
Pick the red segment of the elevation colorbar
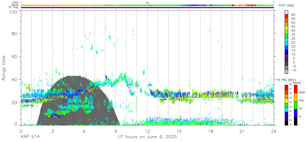coord(286,16)
